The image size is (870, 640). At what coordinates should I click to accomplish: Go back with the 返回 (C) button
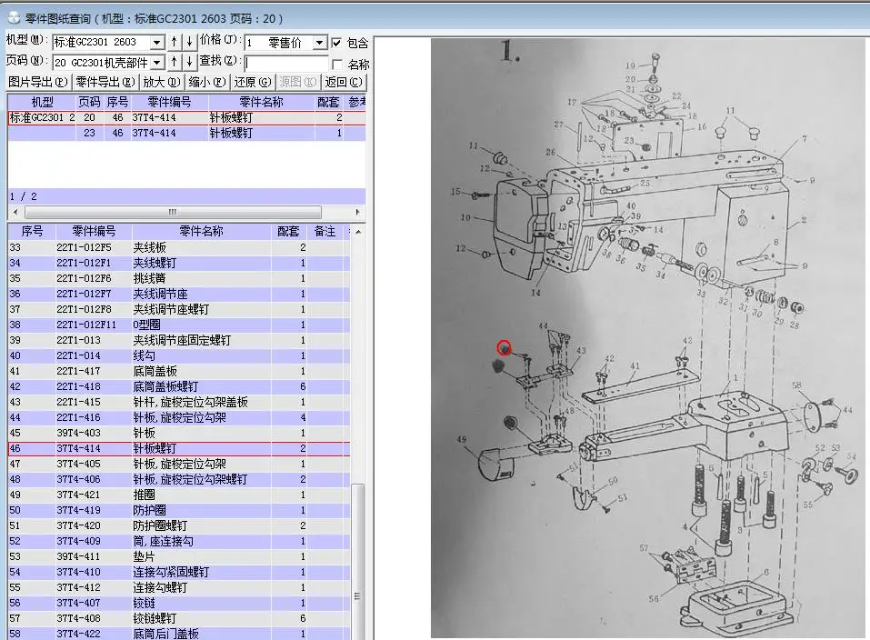click(x=344, y=82)
